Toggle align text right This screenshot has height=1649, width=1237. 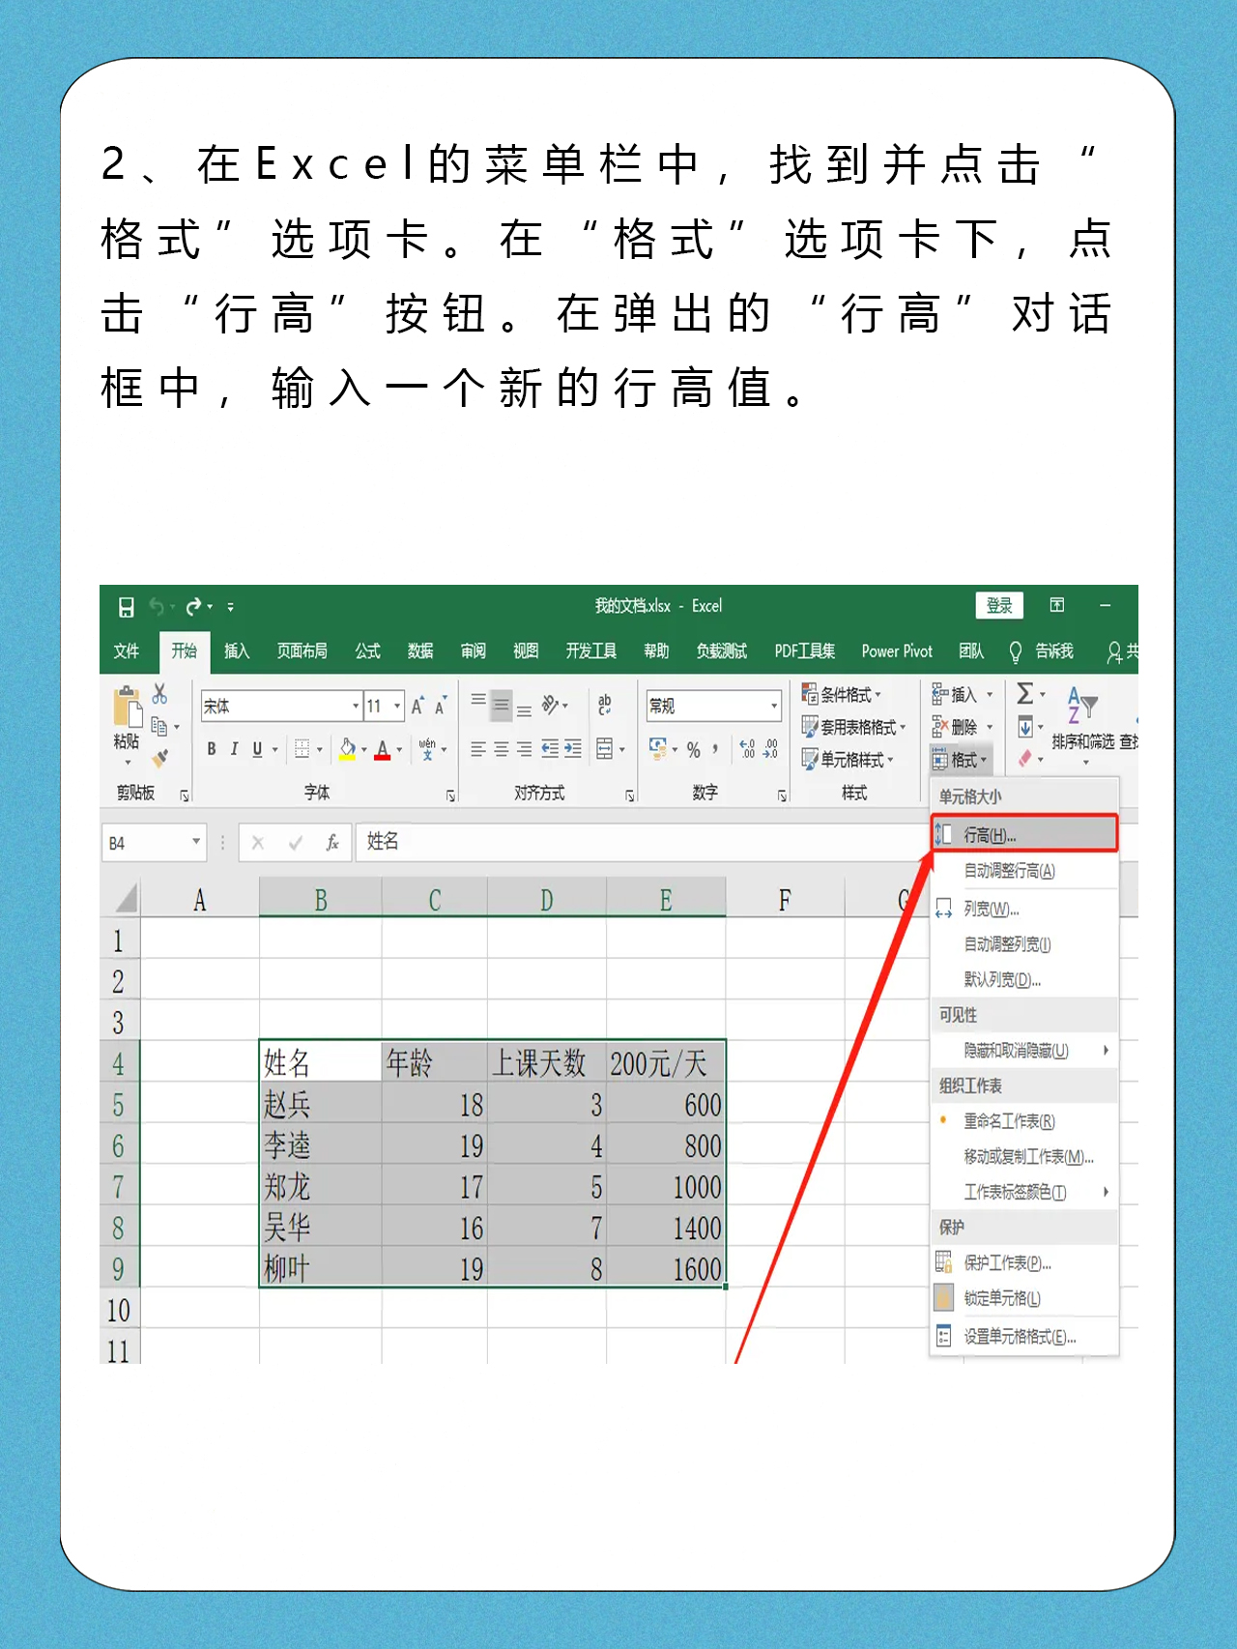pyautogui.click(x=524, y=749)
